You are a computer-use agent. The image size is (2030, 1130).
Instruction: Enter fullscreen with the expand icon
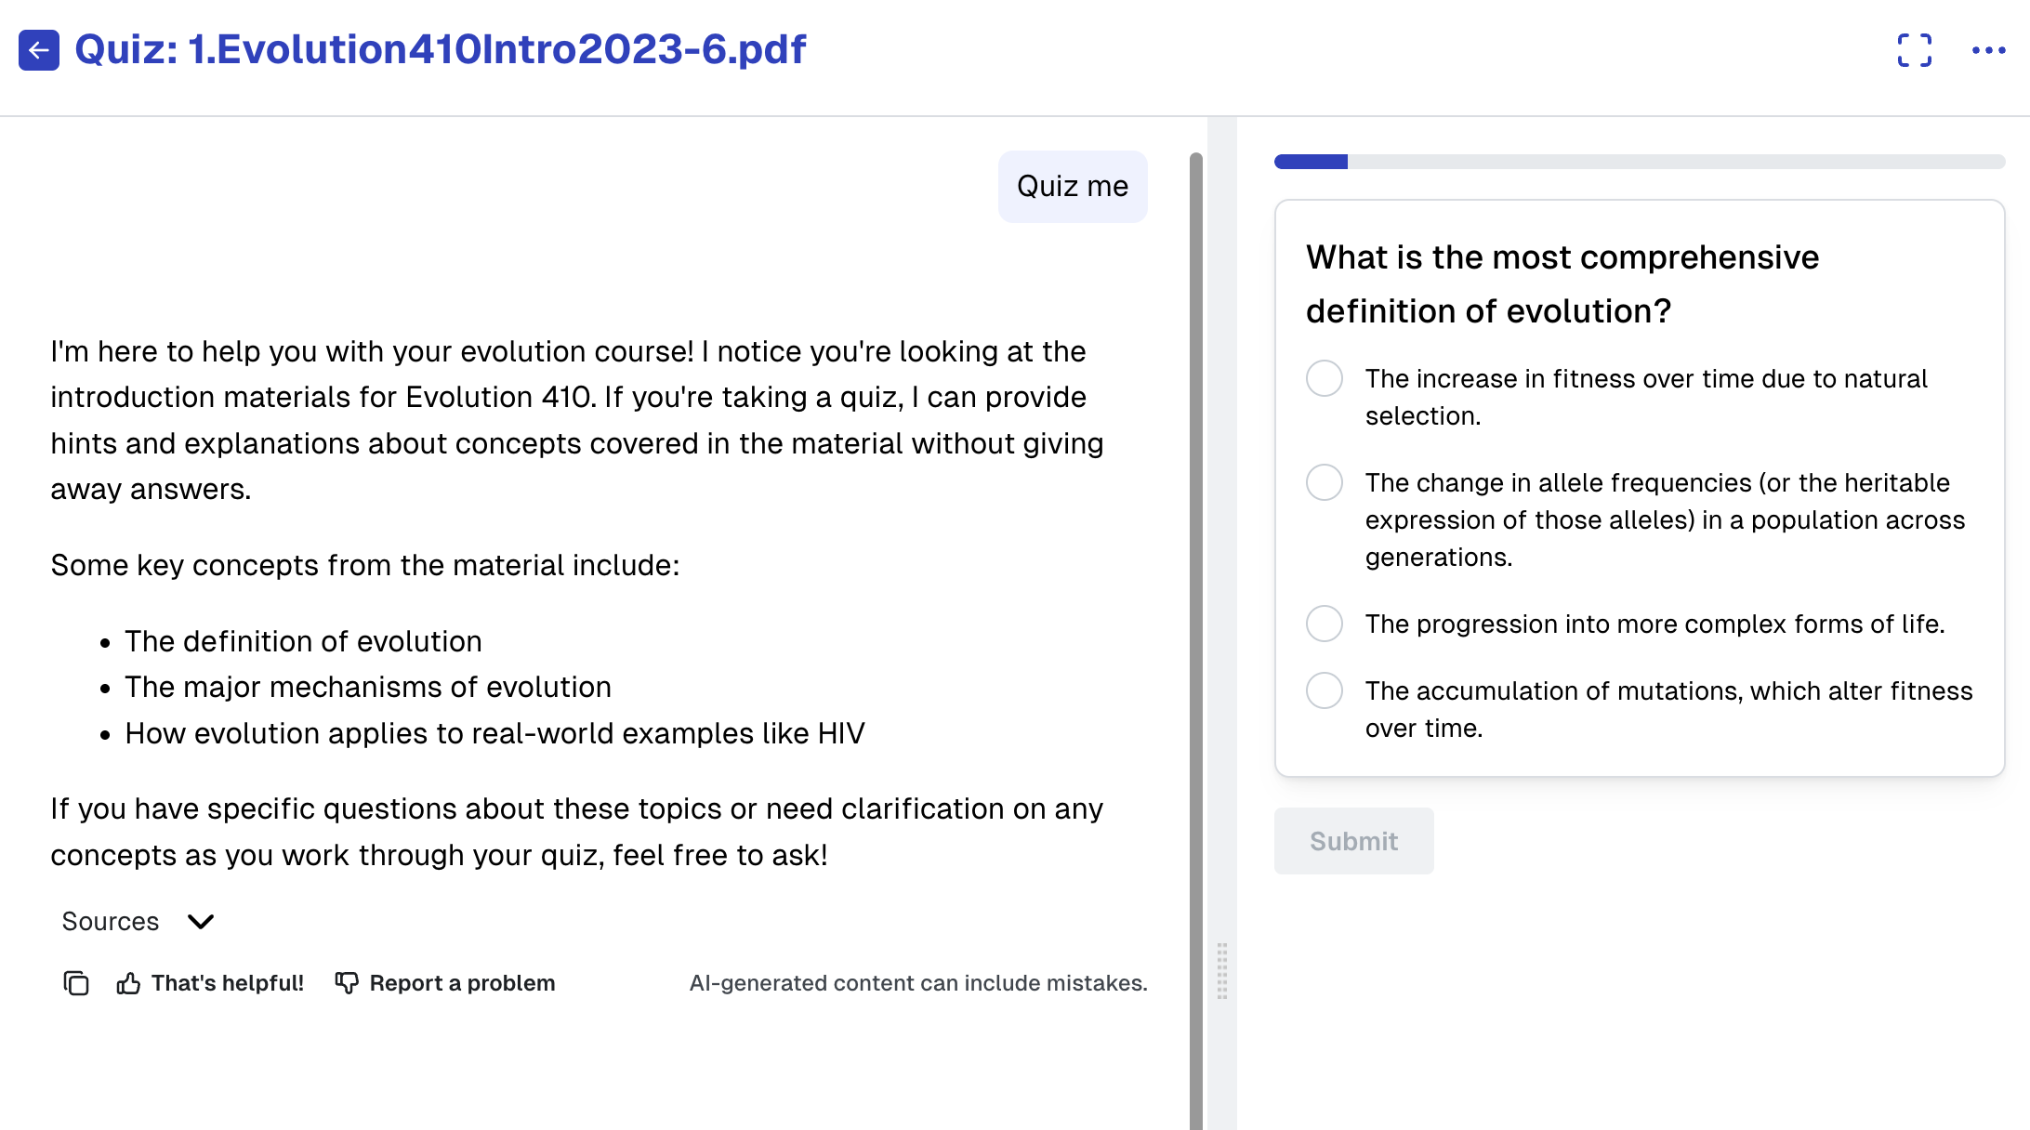1914,50
